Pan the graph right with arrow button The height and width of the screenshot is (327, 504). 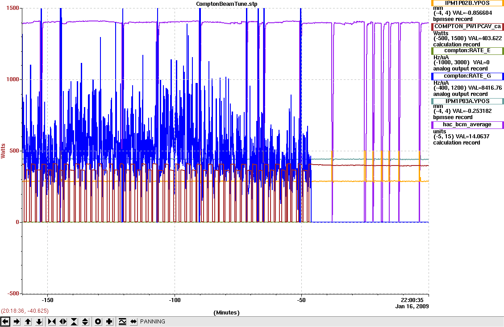[x=17, y=322]
